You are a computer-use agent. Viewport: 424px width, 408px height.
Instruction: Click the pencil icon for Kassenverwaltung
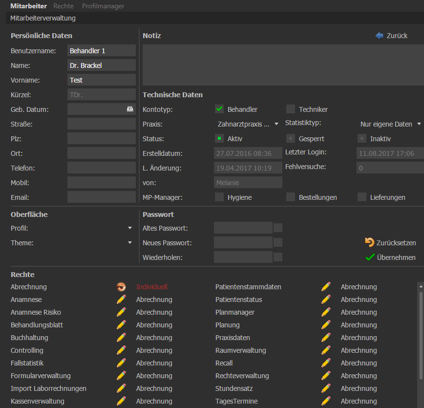[x=121, y=401]
